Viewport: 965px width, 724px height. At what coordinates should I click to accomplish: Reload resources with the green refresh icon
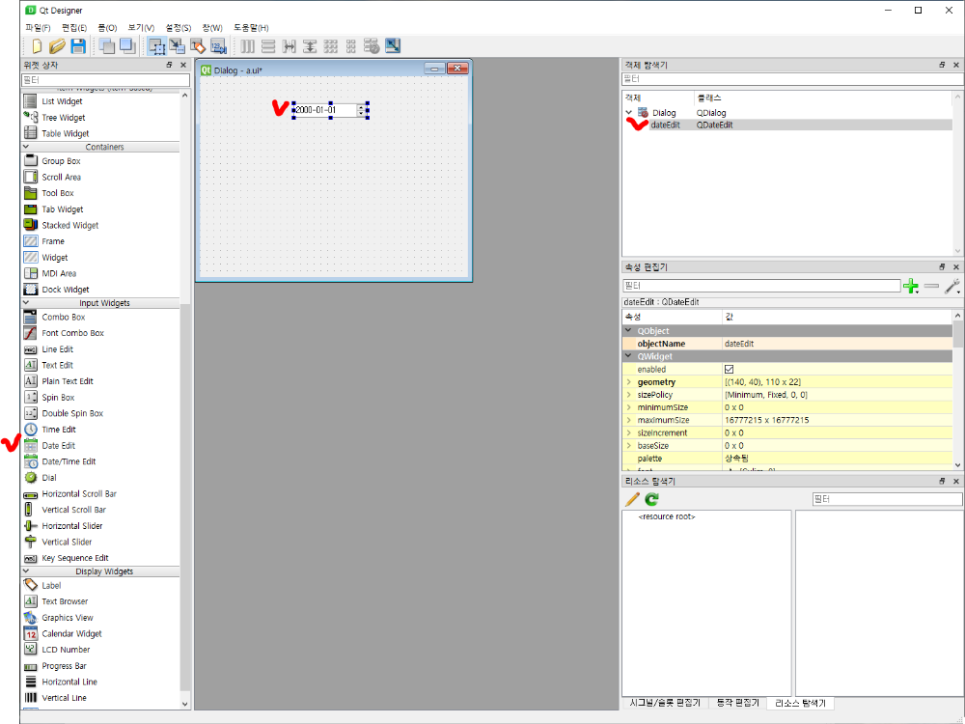[651, 499]
